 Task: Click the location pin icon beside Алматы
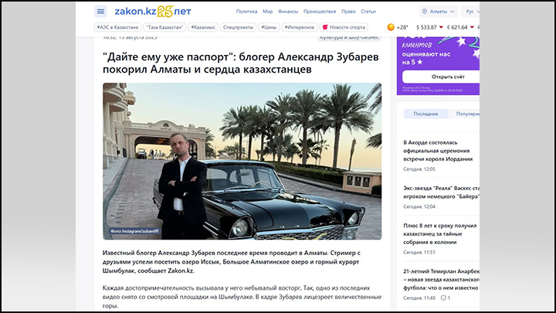click(x=425, y=12)
